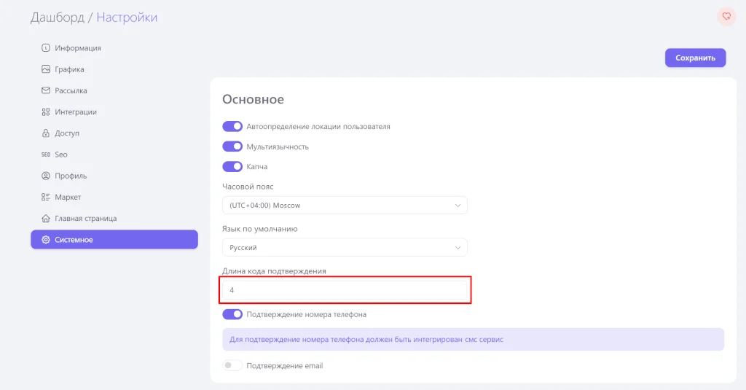Screen dimensions: 746x390
Task: Click the Доступ lock icon
Action: (x=46, y=133)
